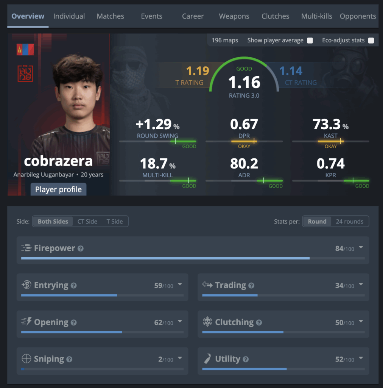Click the Trading help question icon
The height and width of the screenshot is (388, 383).
click(251, 286)
